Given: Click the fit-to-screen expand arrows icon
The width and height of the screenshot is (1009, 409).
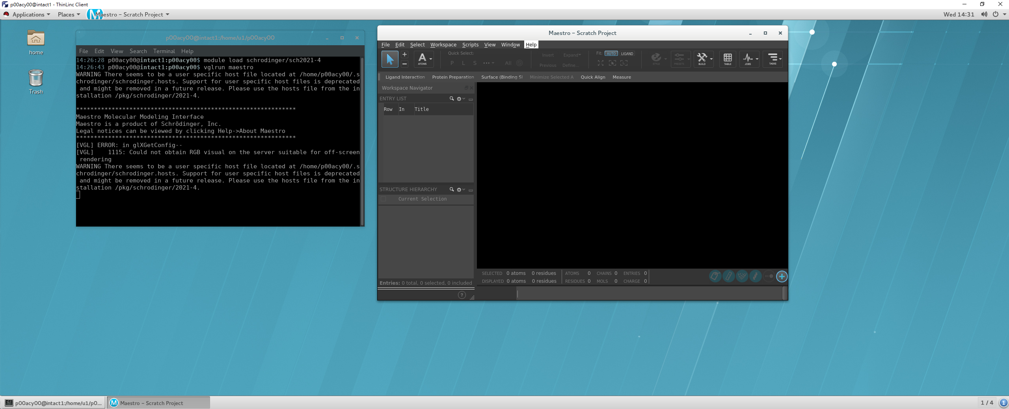Looking at the screenshot, I should [x=601, y=63].
